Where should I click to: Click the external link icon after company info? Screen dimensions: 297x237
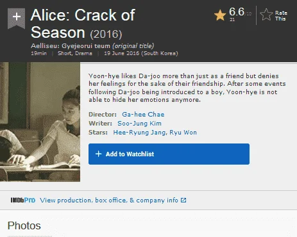[x=183, y=200]
